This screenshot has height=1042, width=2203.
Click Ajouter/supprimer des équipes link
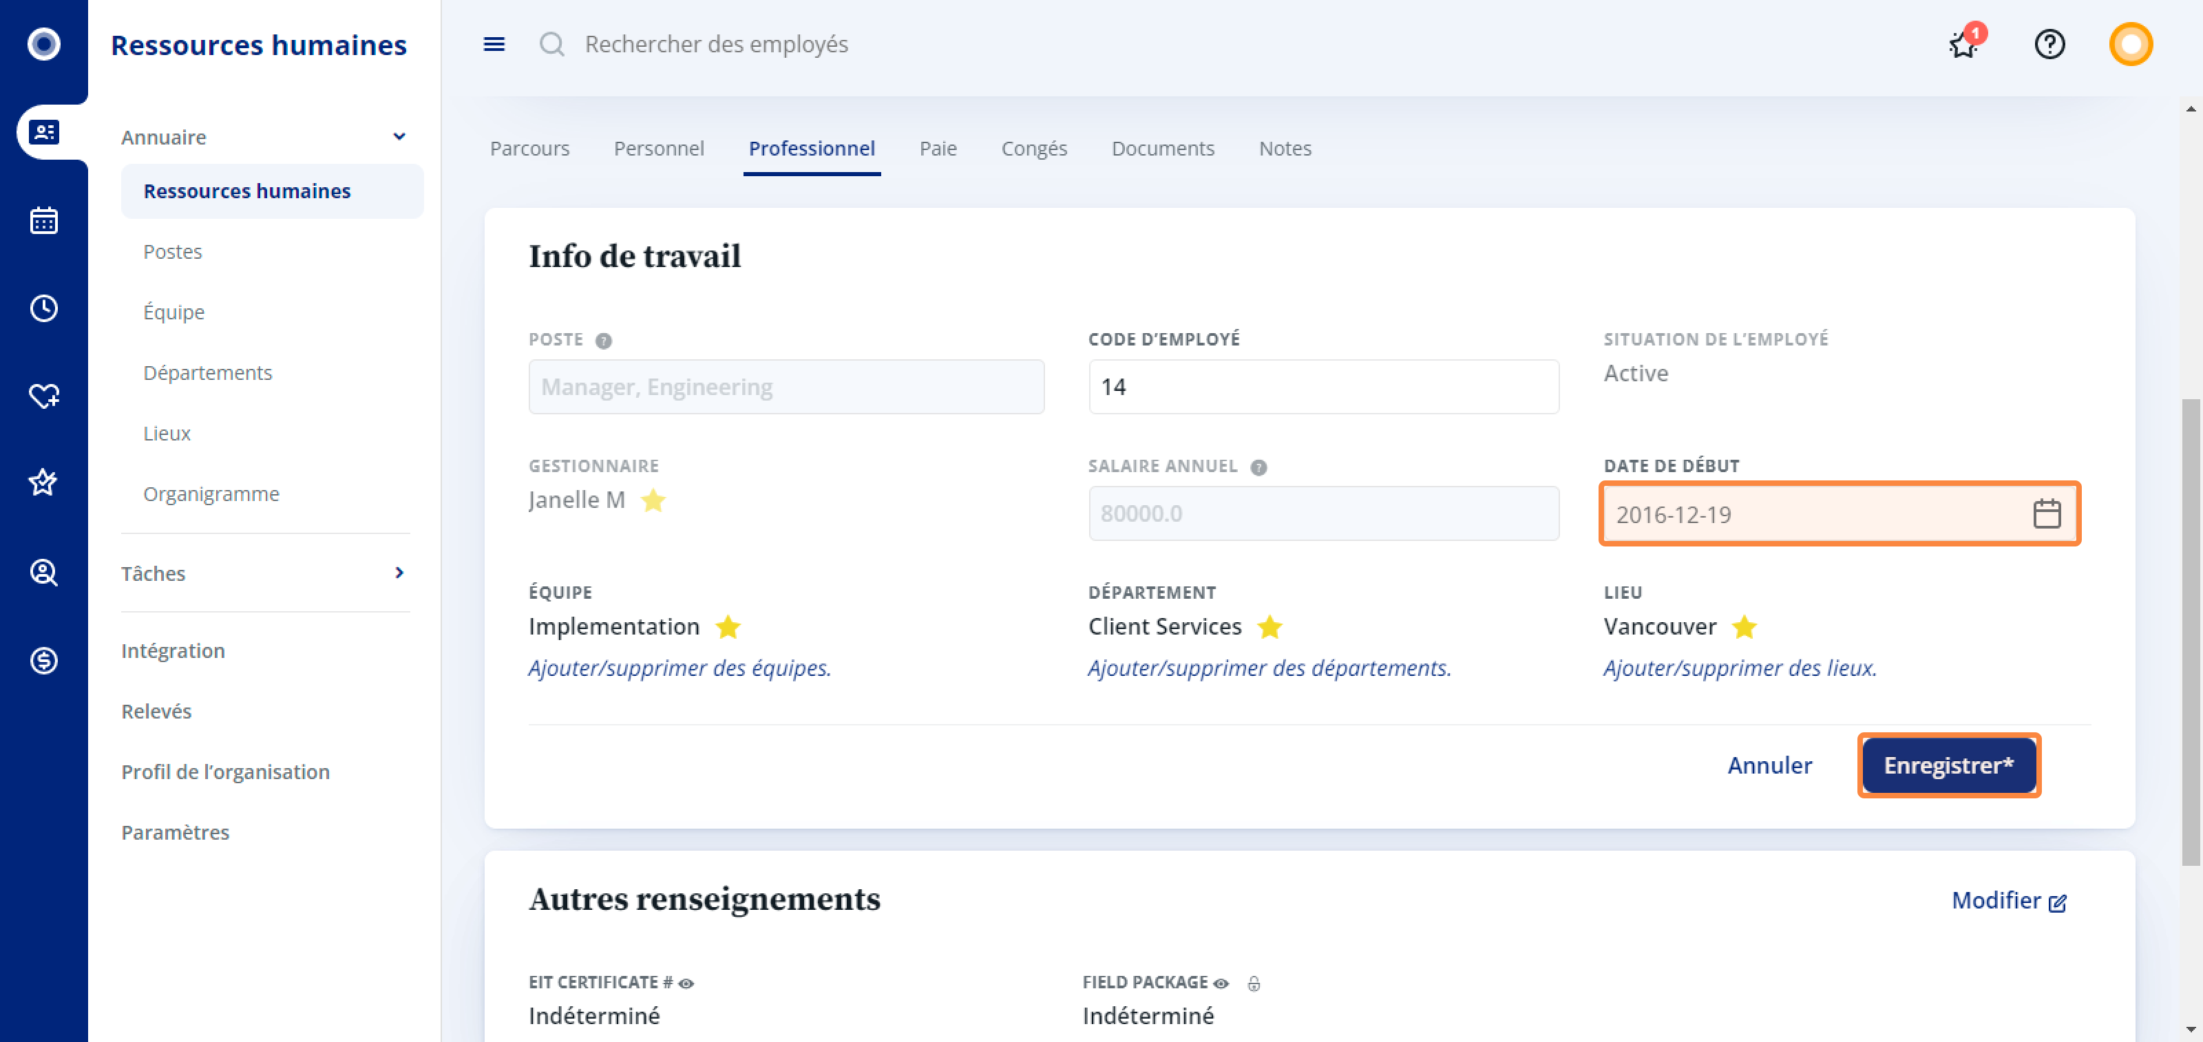pos(680,668)
